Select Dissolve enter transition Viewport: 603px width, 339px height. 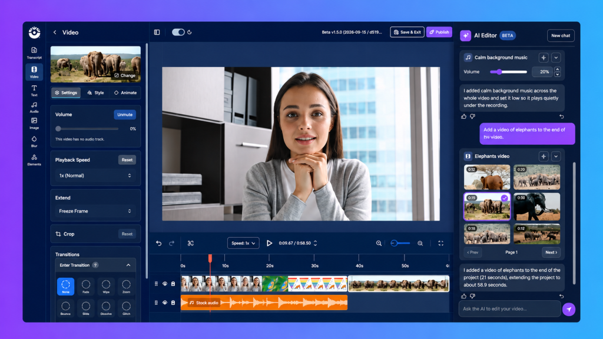click(x=106, y=308)
